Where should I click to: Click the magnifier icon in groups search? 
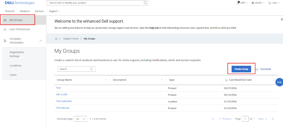[92, 69]
